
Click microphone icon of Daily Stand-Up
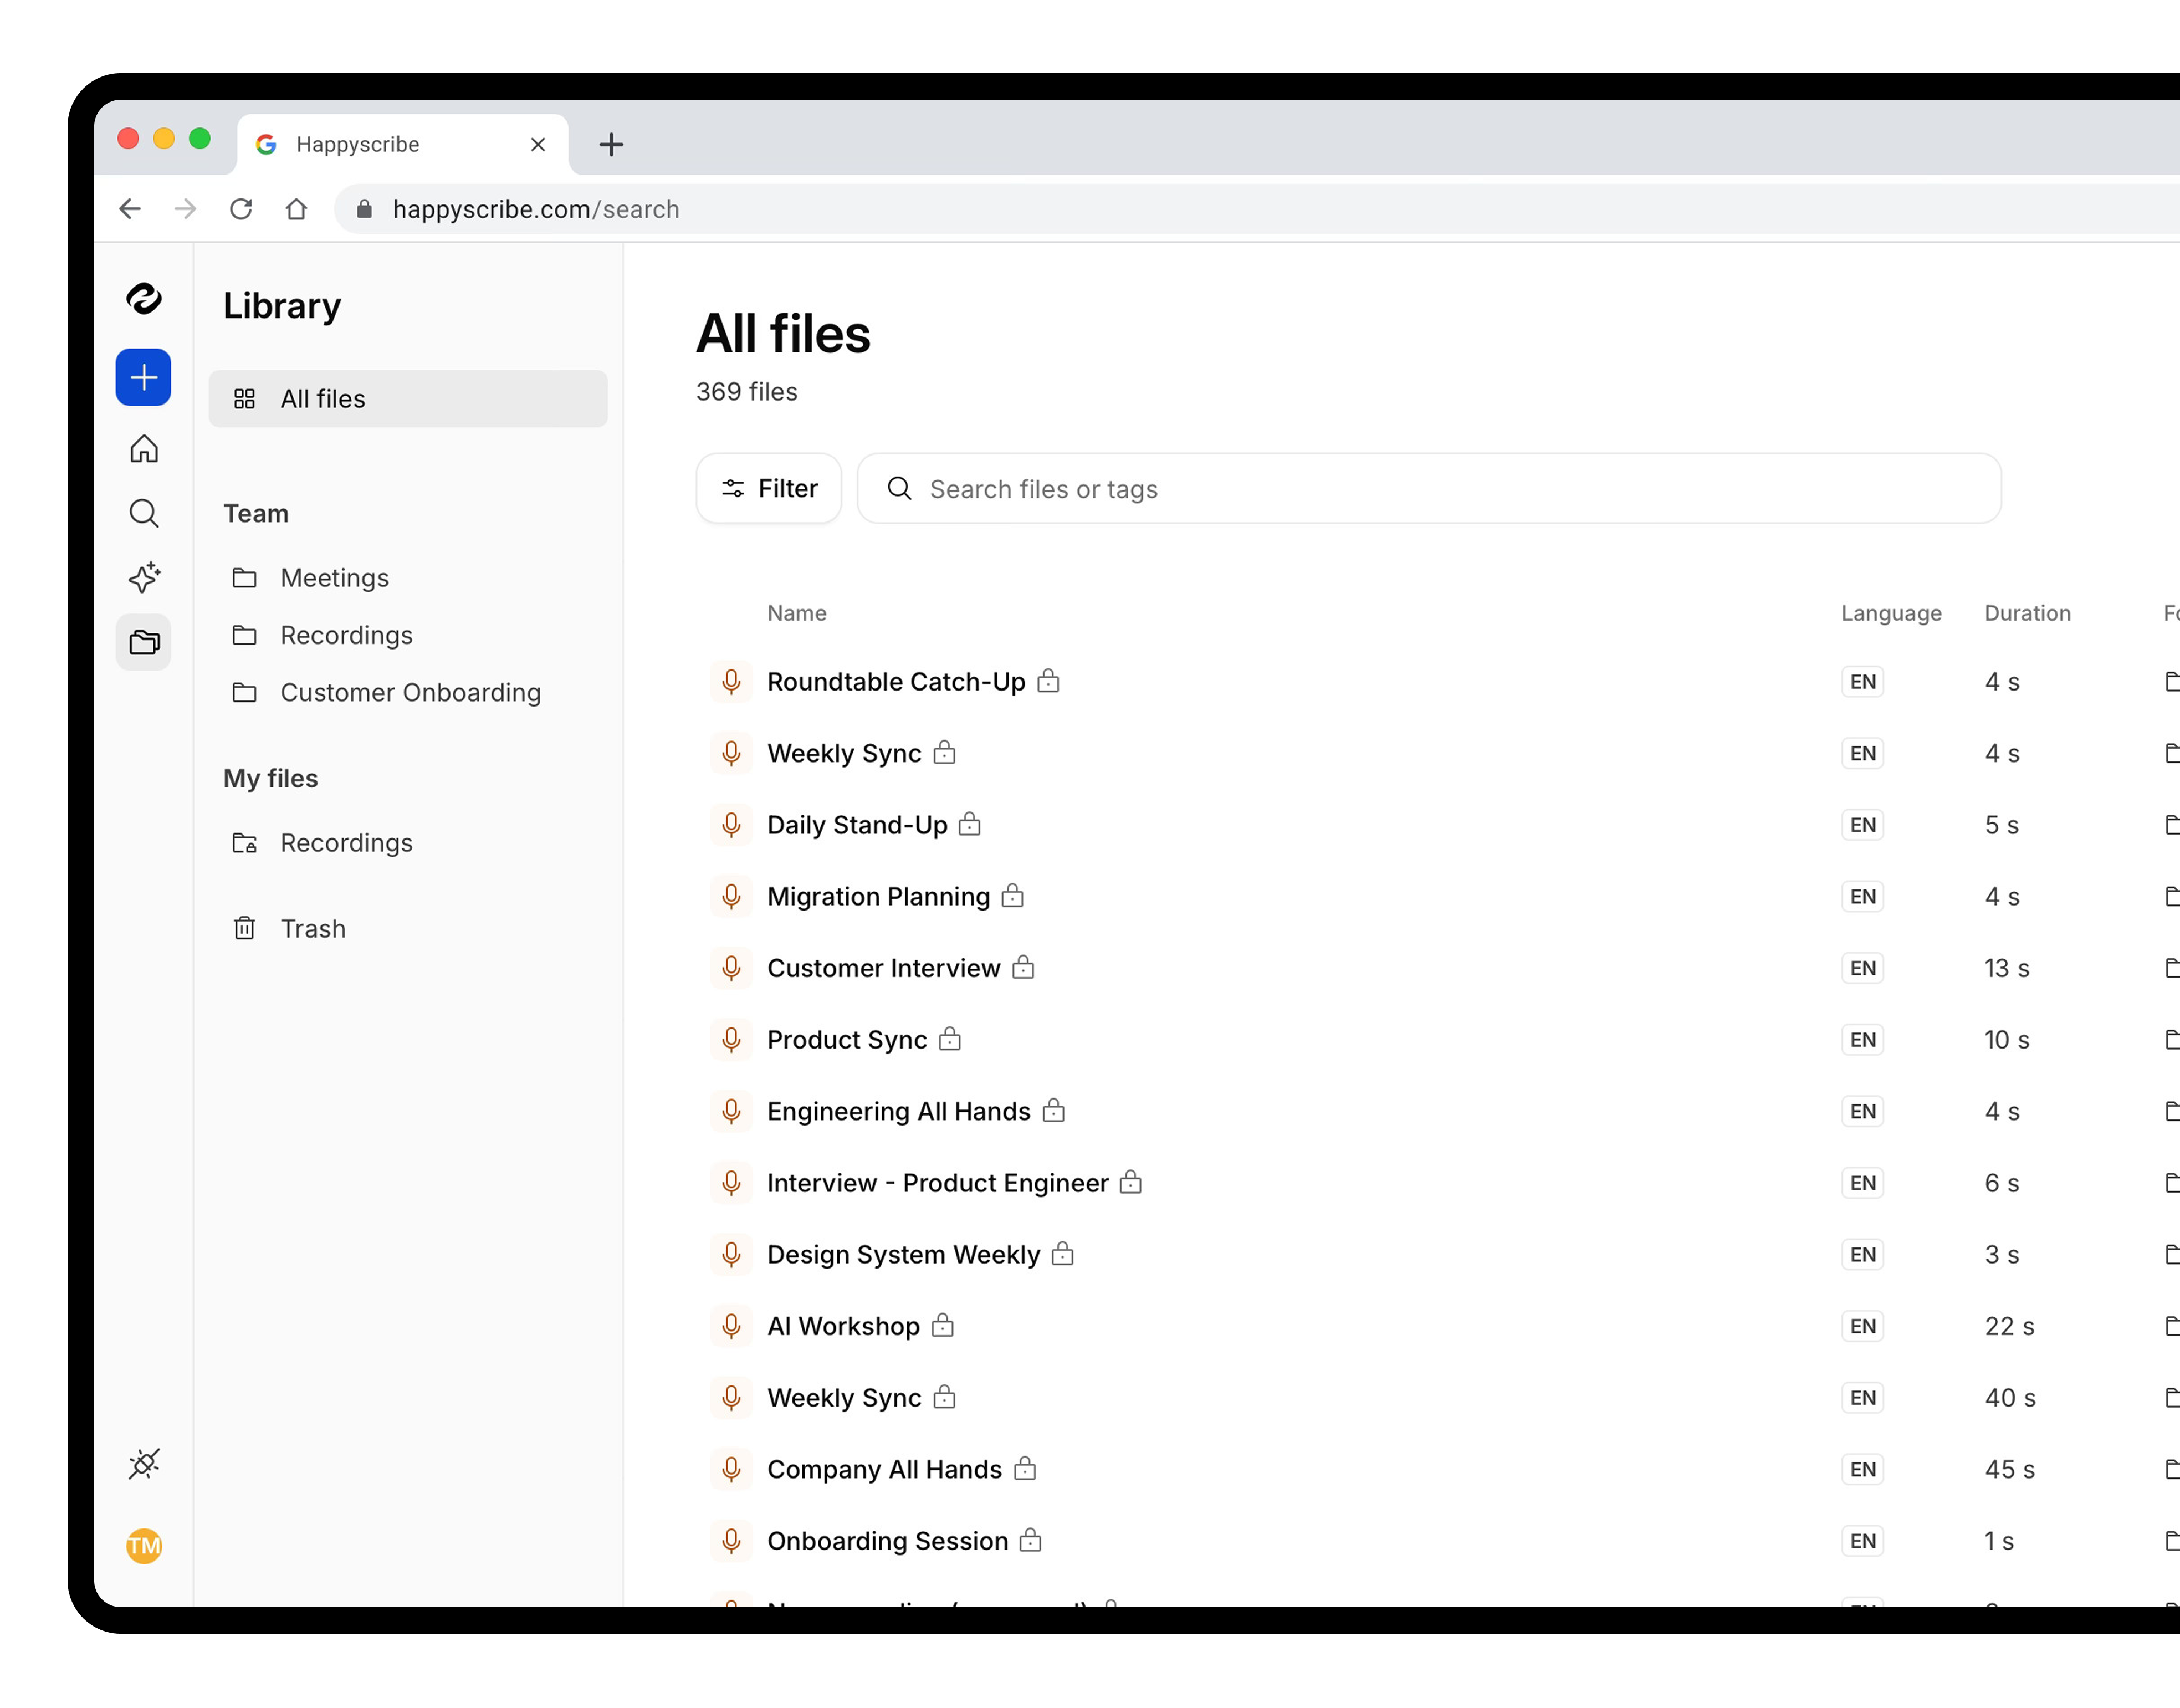pos(731,825)
